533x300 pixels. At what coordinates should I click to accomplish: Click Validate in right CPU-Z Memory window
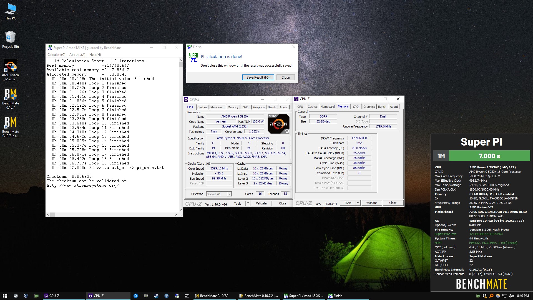click(x=371, y=203)
